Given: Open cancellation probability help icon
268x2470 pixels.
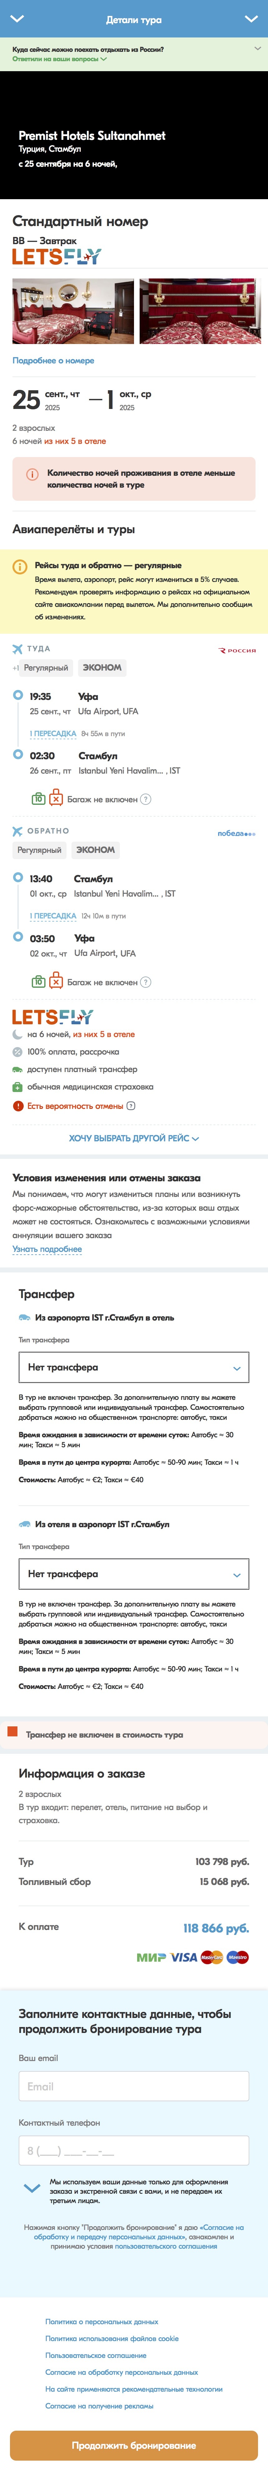Looking at the screenshot, I should click(131, 1105).
